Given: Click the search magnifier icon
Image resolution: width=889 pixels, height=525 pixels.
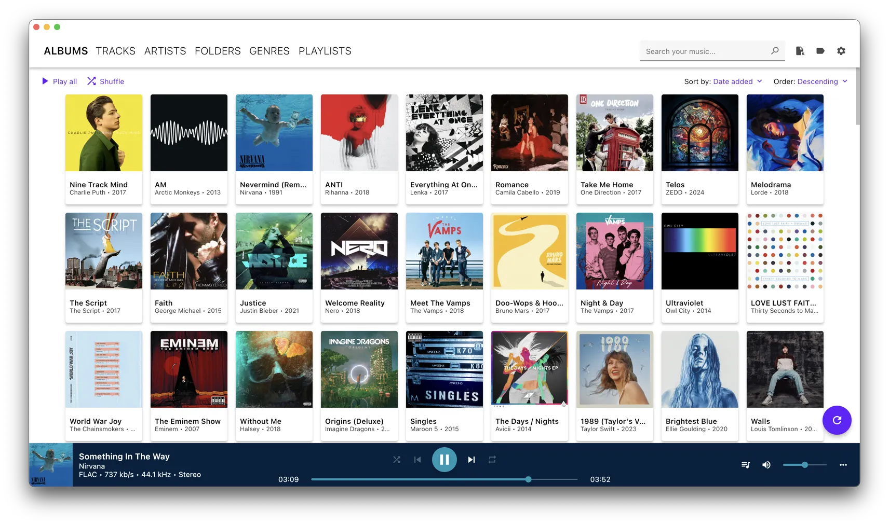Looking at the screenshot, I should click(x=775, y=51).
